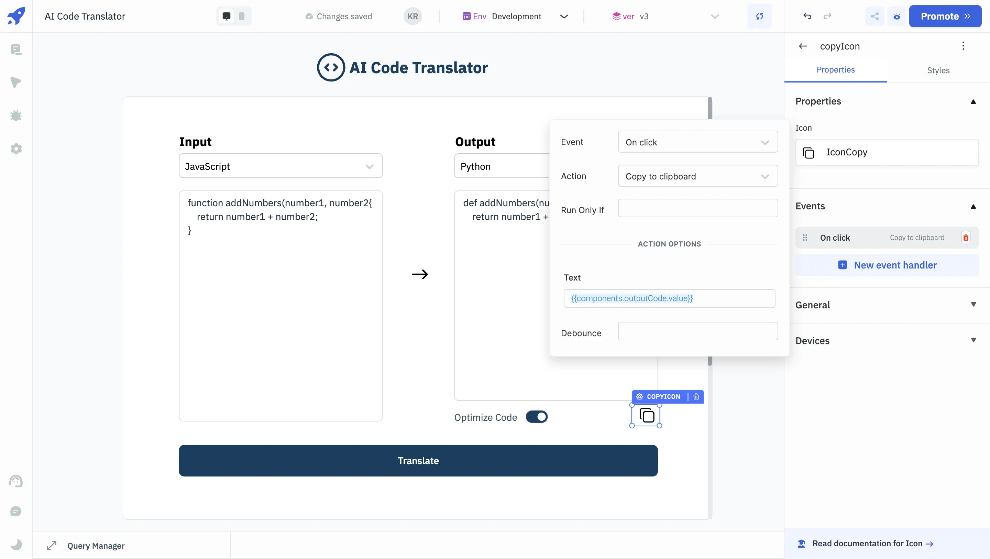Image resolution: width=990 pixels, height=559 pixels.
Task: Delete the On click event handler
Action: 966,238
